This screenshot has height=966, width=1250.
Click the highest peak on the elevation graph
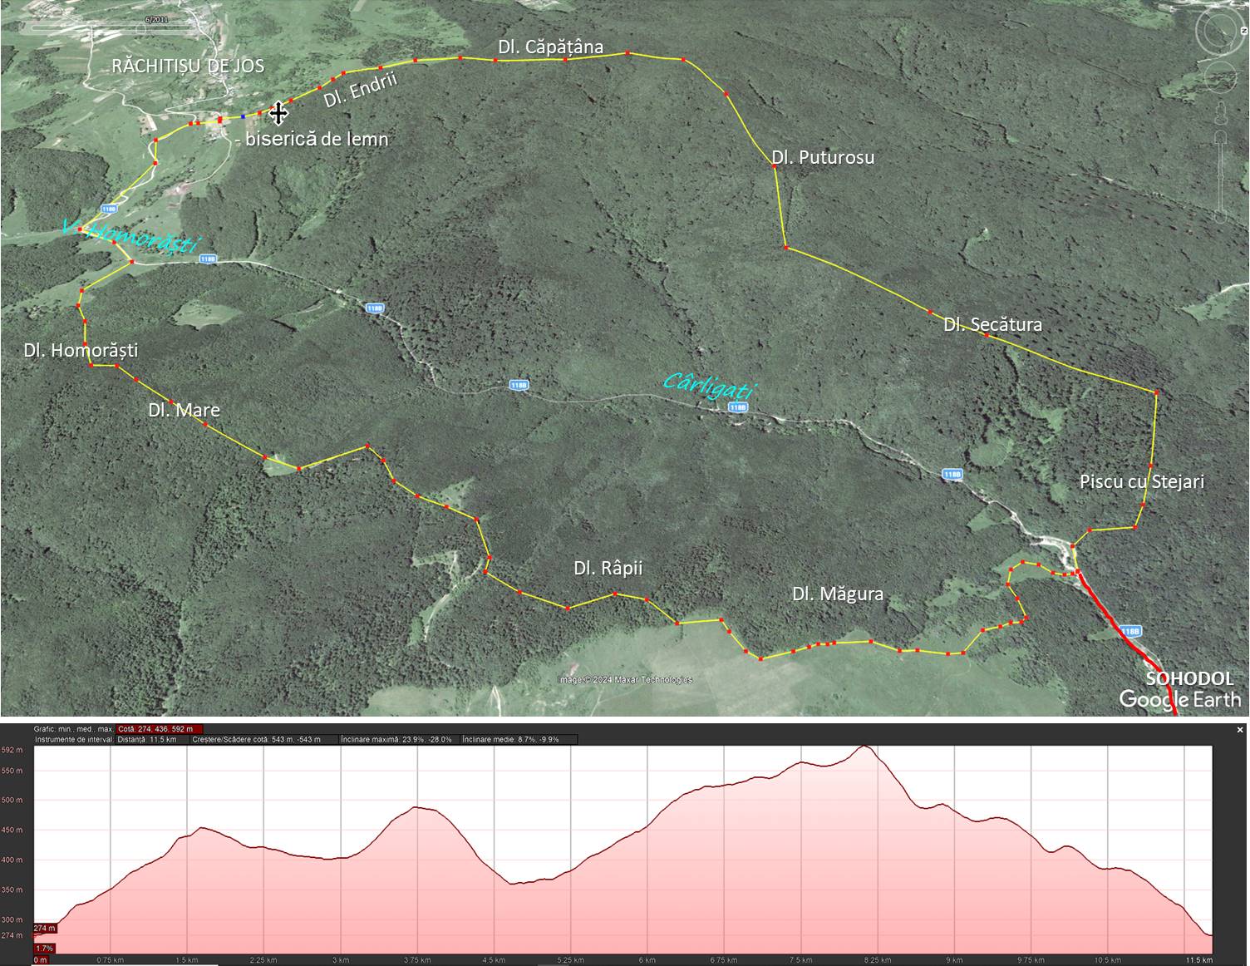(865, 747)
